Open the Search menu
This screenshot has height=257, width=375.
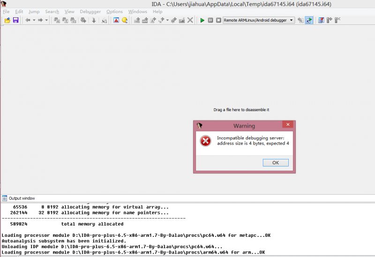(52, 11)
